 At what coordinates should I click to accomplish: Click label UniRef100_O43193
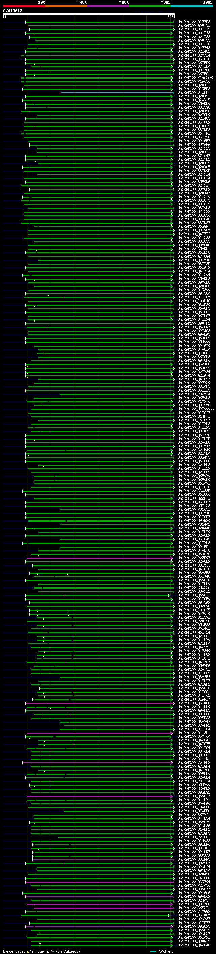pos(194,427)
